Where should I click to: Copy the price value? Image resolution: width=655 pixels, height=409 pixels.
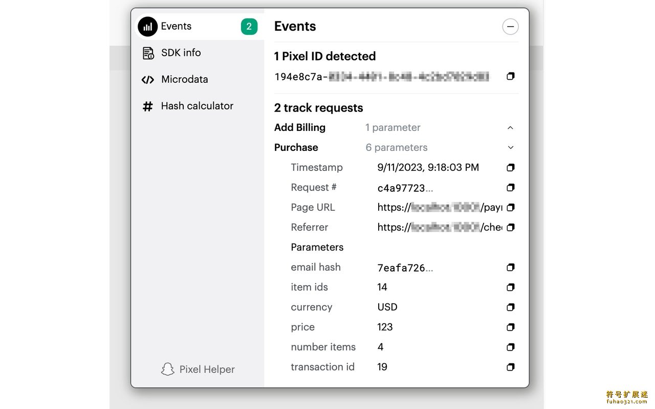pos(510,327)
